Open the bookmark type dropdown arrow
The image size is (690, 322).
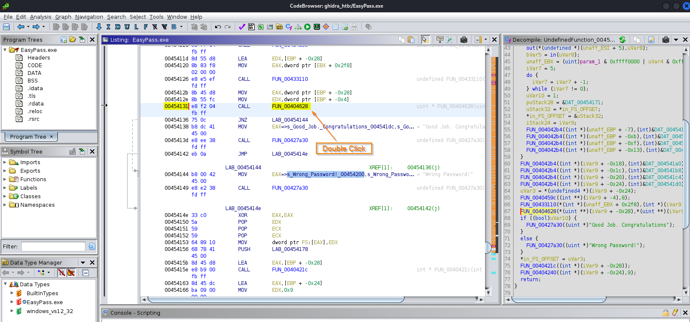pyautogui.click(x=181, y=27)
